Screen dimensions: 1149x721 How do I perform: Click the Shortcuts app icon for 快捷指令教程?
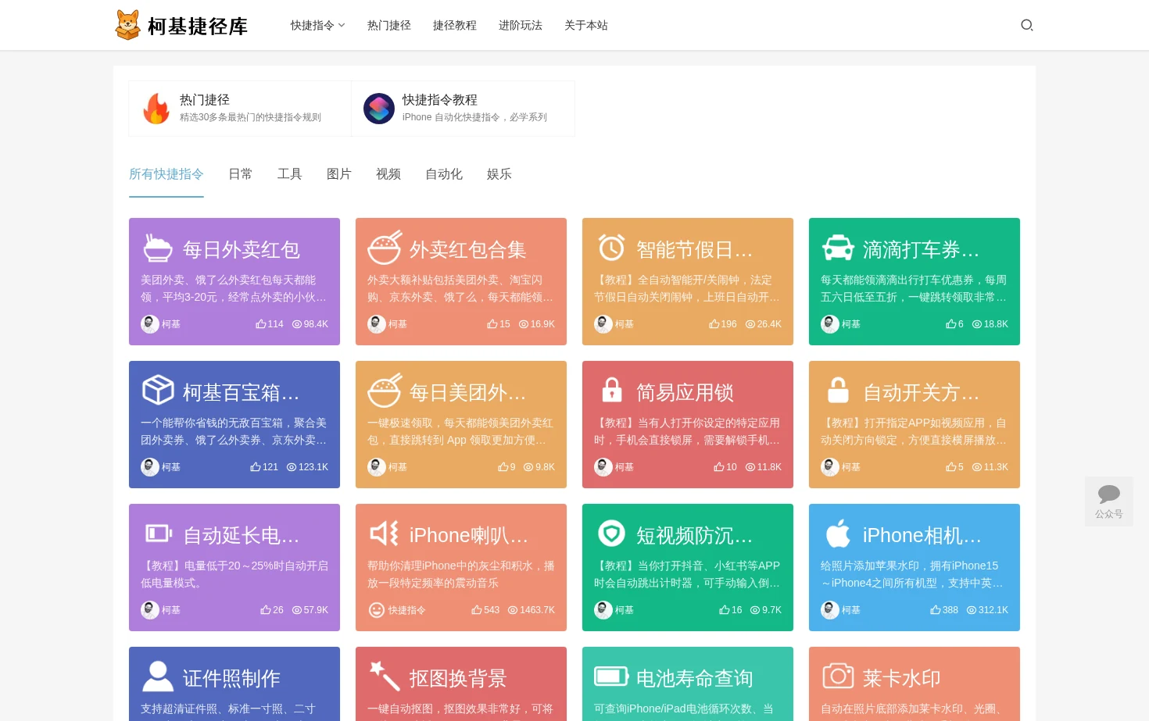pyautogui.click(x=379, y=109)
